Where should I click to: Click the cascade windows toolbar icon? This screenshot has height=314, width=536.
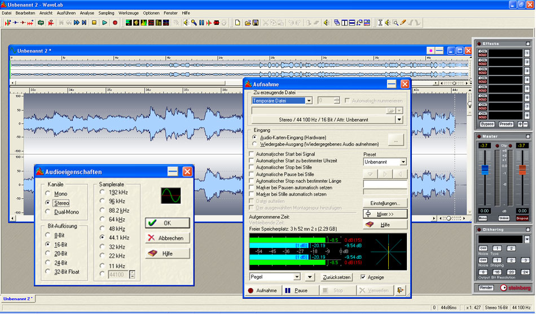(x=337, y=23)
